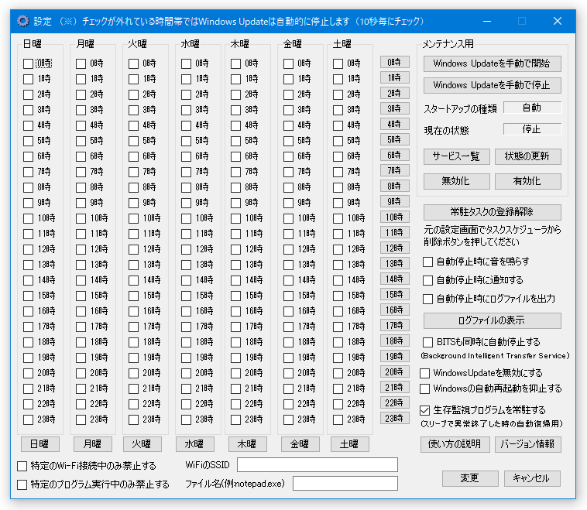Viewport: 587px width, 510px height.
Task: Toggle BITSも同時に自動停止する checkbox
Action: tap(428, 342)
